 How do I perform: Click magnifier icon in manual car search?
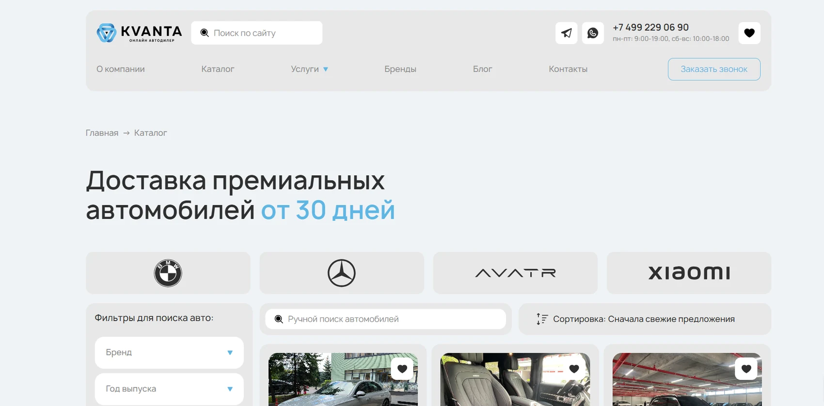click(x=279, y=319)
